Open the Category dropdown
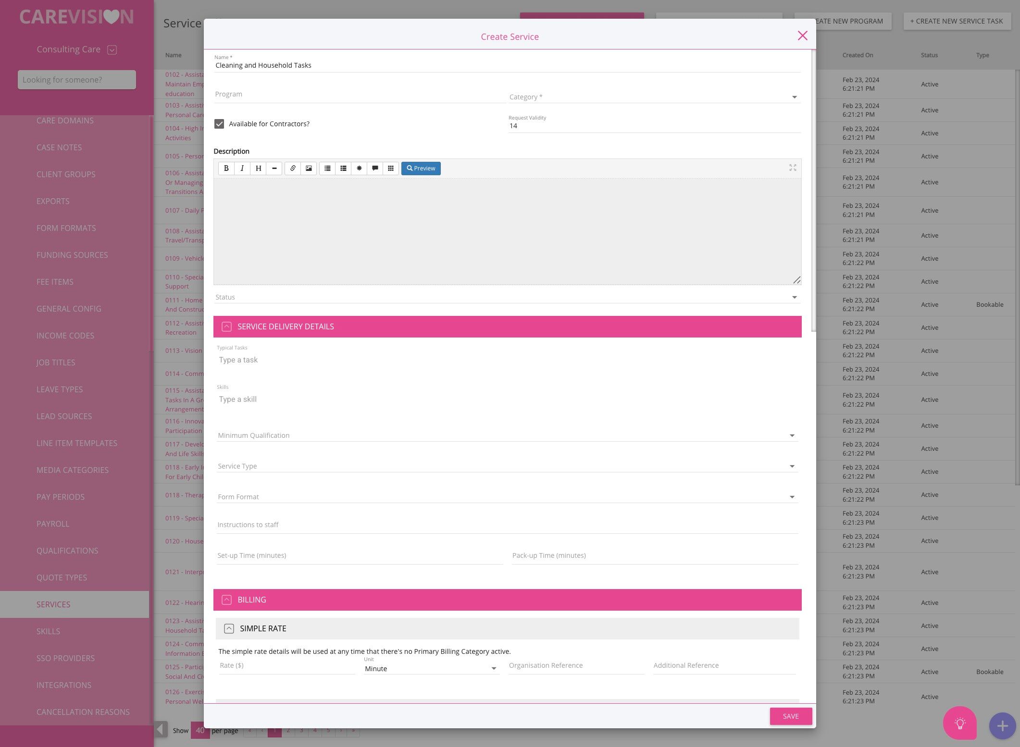 654,97
